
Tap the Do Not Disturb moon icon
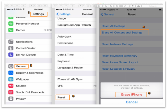click(11, 55)
